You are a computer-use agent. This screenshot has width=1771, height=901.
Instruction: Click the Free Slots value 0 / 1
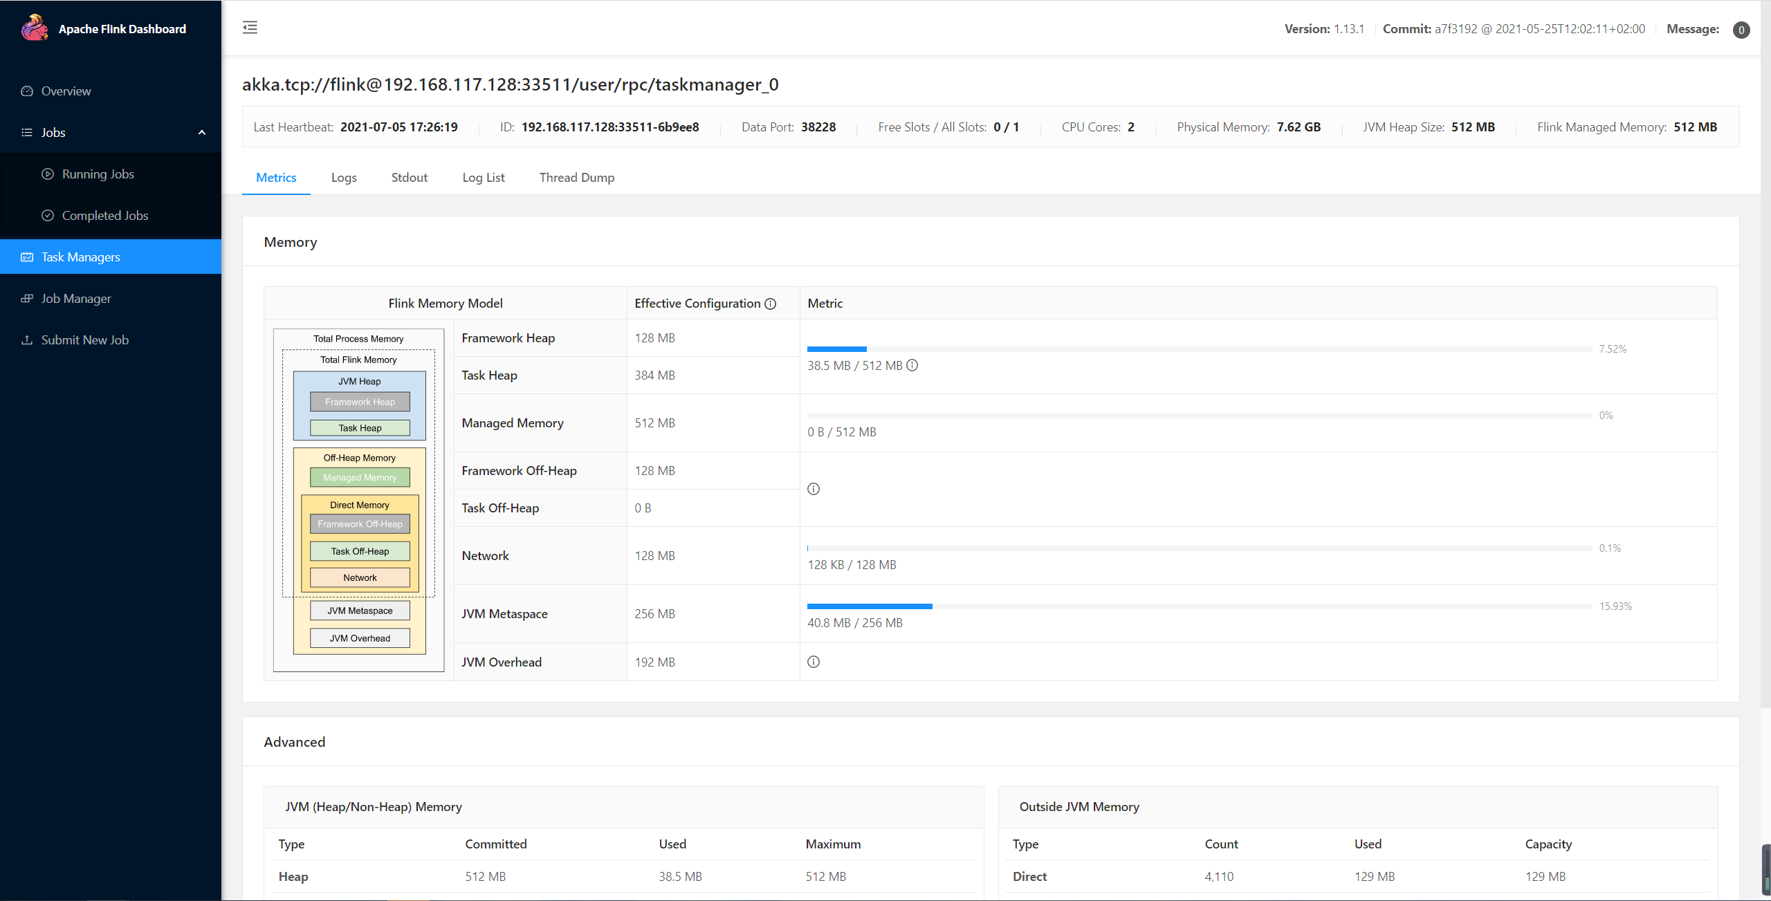pyautogui.click(x=1006, y=127)
